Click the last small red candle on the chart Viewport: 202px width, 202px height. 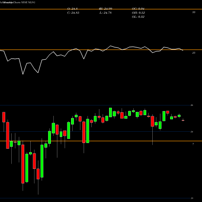coord(183,120)
